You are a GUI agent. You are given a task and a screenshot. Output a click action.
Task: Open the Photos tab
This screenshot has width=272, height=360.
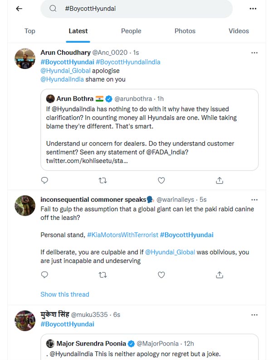tap(185, 31)
